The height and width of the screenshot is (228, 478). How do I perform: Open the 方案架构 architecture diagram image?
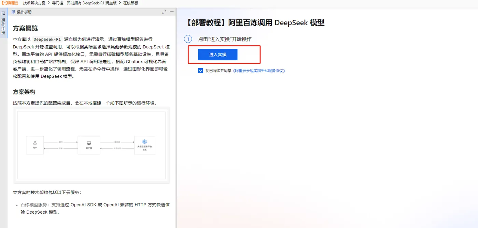tap(92, 146)
